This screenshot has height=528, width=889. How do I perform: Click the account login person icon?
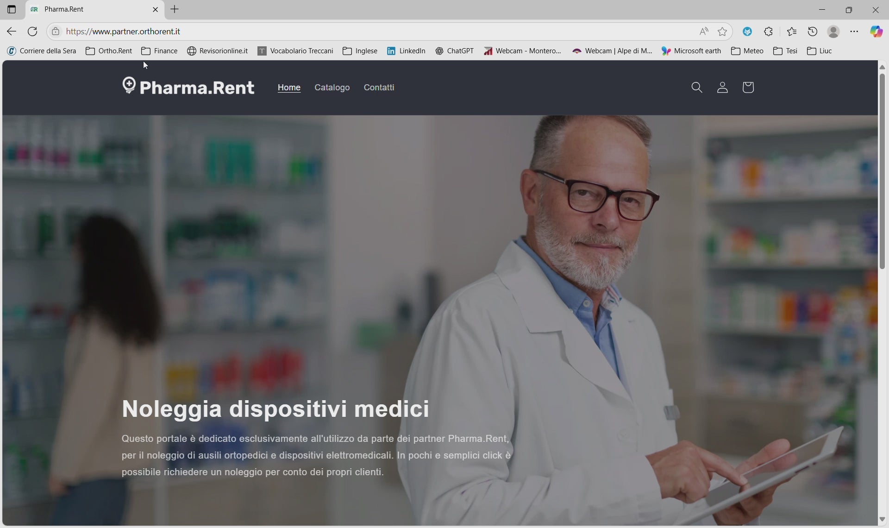(x=722, y=88)
